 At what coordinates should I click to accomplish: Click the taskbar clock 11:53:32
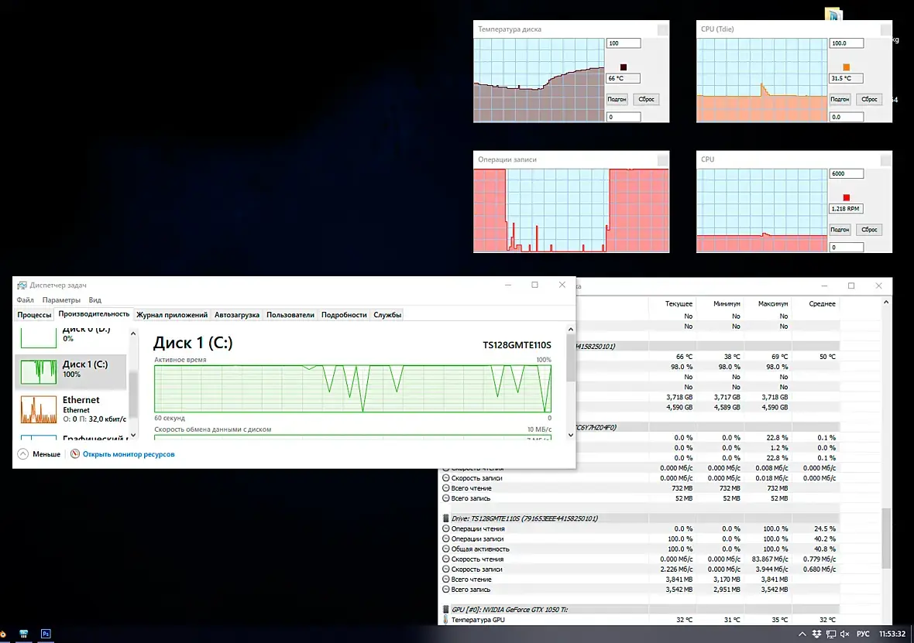pos(892,634)
